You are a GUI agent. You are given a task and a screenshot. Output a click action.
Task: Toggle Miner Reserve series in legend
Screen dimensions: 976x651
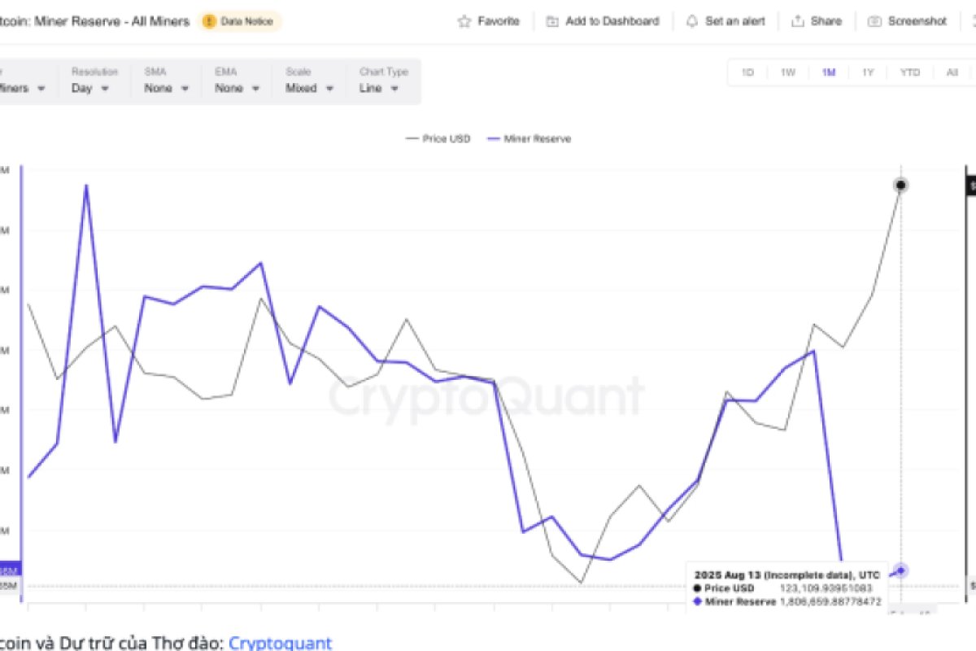coord(529,139)
